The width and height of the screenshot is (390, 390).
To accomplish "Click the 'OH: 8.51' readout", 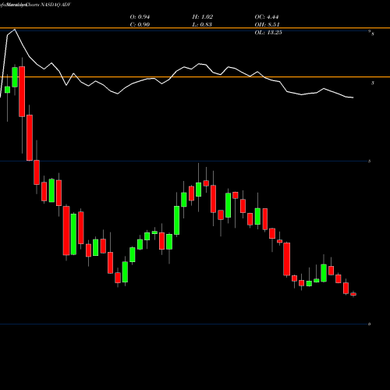I will point(267,25).
